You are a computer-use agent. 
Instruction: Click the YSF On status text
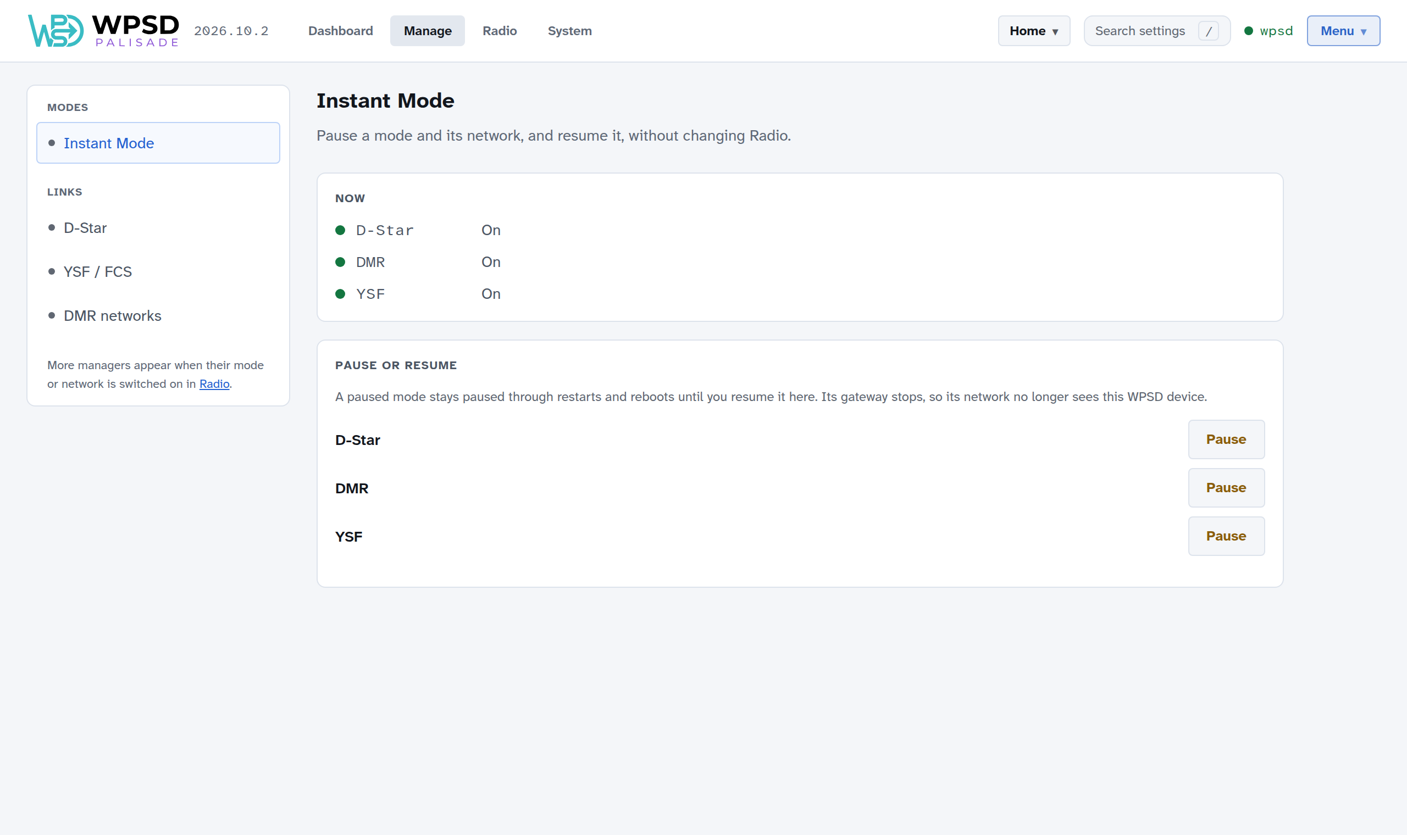491,294
